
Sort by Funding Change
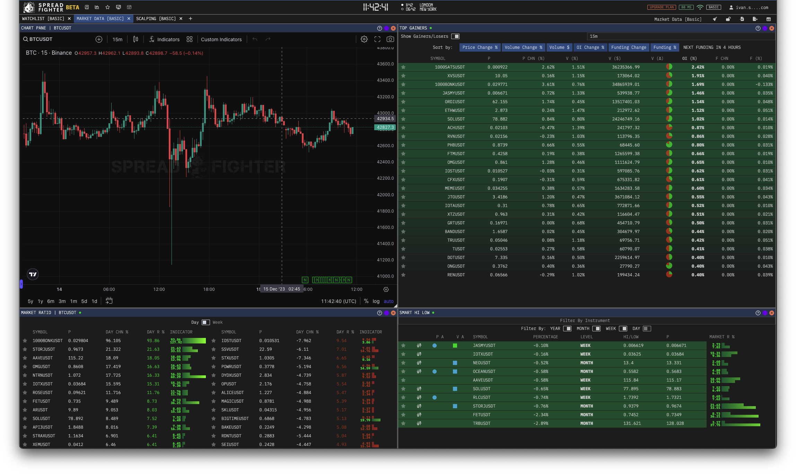click(x=629, y=47)
